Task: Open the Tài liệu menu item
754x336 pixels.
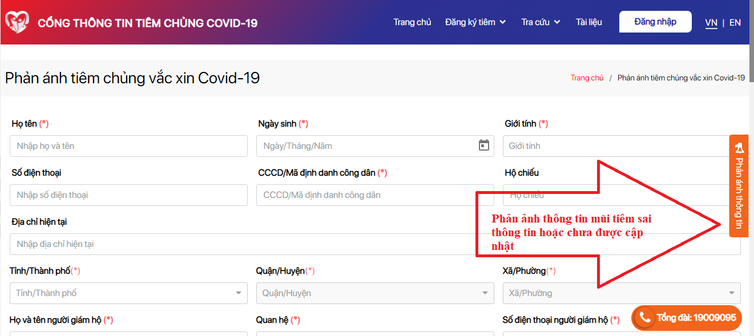Action: [x=589, y=22]
